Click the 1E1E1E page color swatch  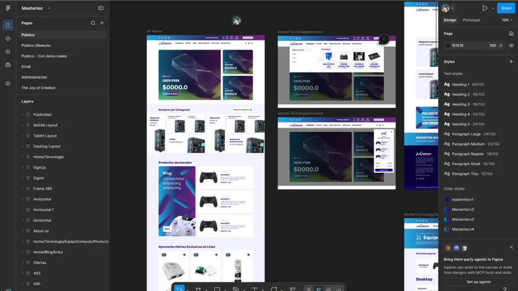[448, 45]
